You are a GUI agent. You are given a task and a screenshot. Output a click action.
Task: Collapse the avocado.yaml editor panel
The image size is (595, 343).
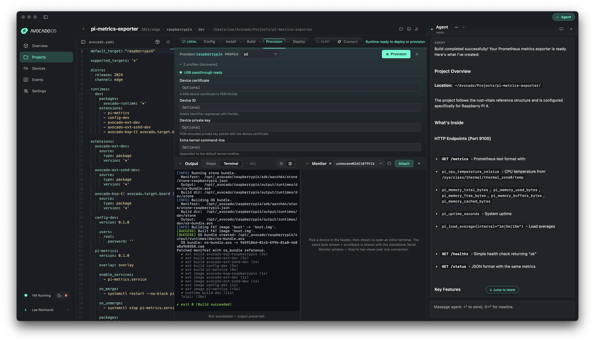[168, 42]
